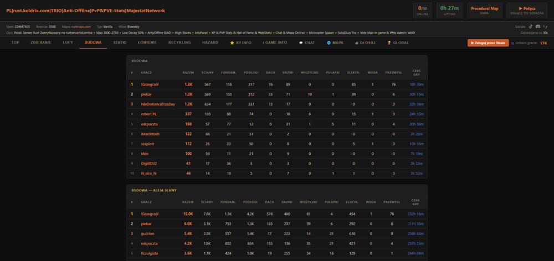
Task: Select !Grzegrzół in the top Budowa table
Action: [x=150, y=84]
